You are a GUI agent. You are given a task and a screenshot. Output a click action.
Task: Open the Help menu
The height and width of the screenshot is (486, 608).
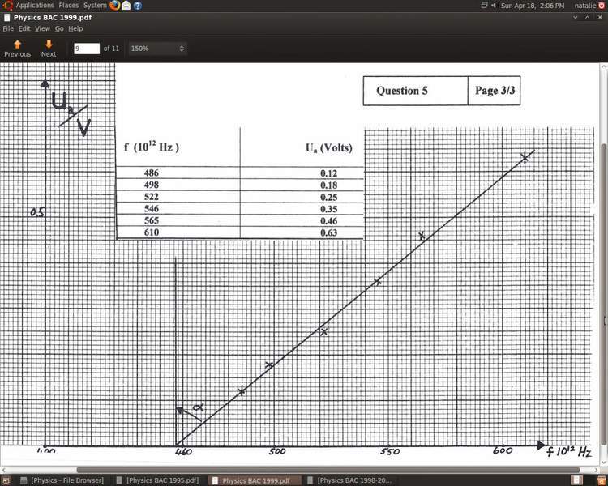pyautogui.click(x=75, y=28)
